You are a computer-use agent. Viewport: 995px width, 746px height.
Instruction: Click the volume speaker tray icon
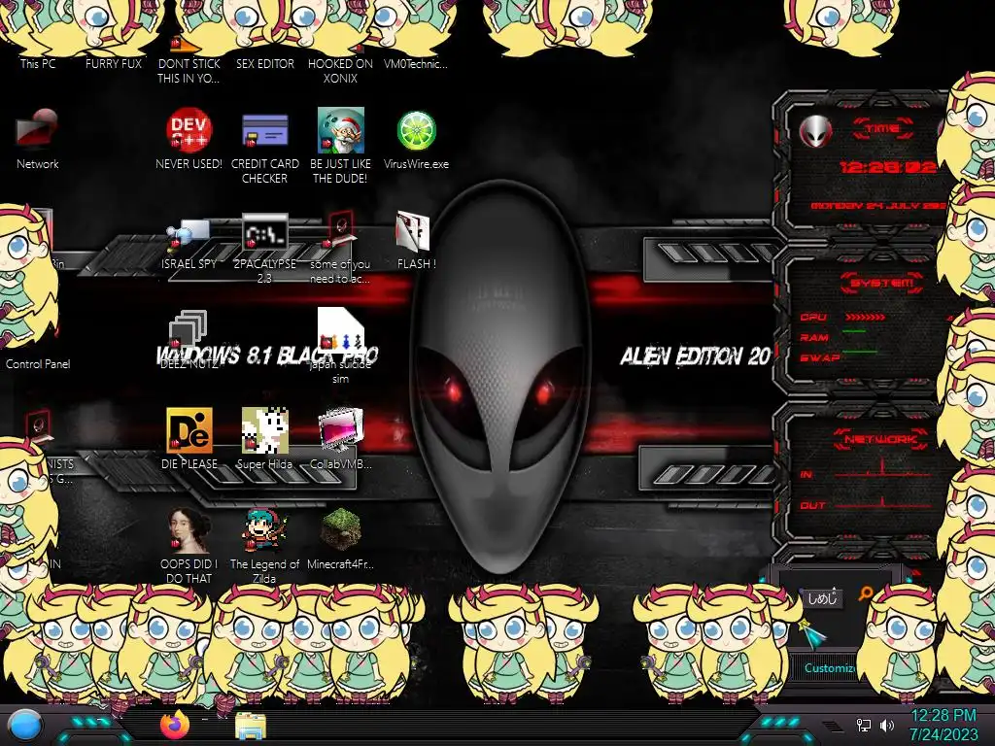click(886, 725)
